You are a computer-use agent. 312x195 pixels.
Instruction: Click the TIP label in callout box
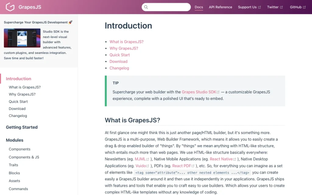tap(115, 83)
